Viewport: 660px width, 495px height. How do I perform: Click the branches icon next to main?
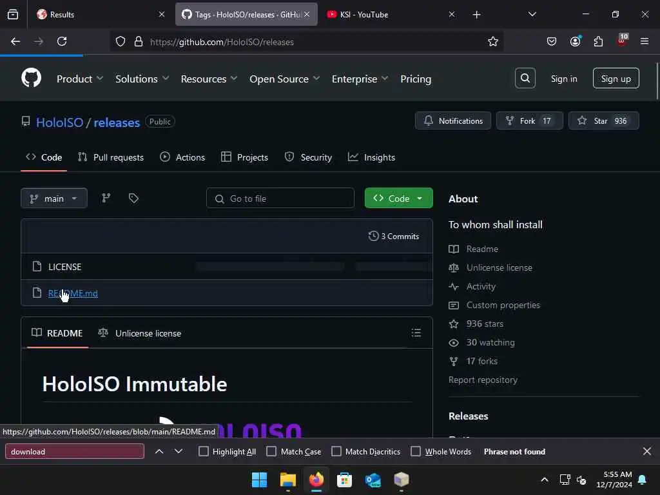click(x=106, y=199)
